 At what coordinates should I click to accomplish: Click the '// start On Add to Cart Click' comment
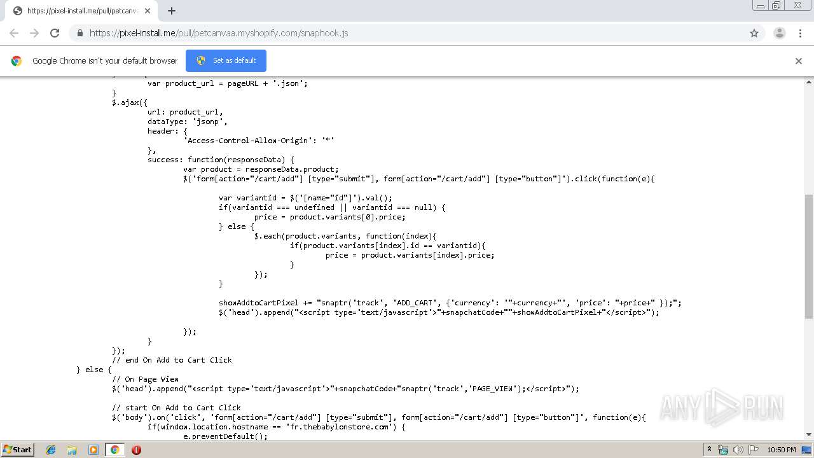pyautogui.click(x=176, y=408)
